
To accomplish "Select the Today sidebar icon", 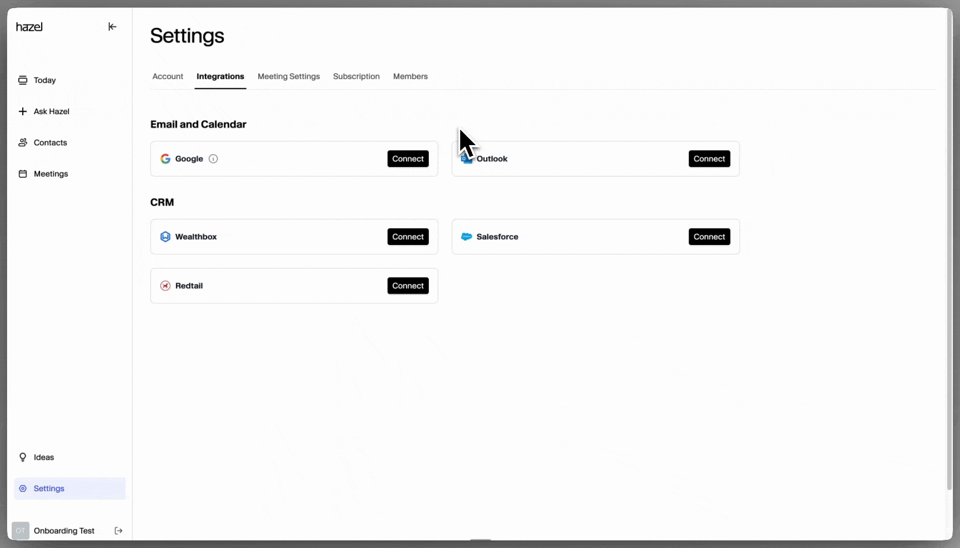I will click(23, 80).
